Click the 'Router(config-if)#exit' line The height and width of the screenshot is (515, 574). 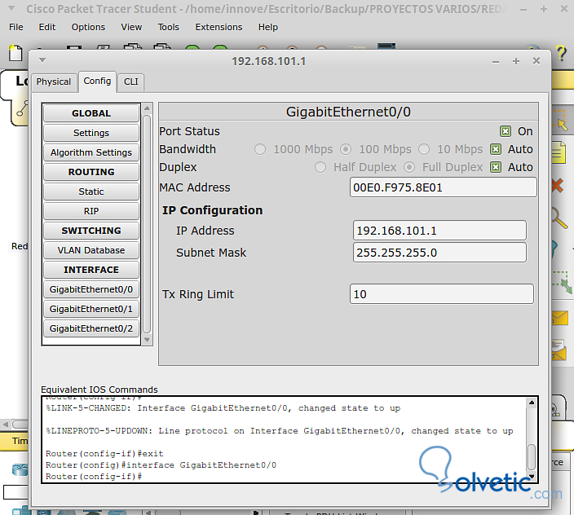point(104,454)
